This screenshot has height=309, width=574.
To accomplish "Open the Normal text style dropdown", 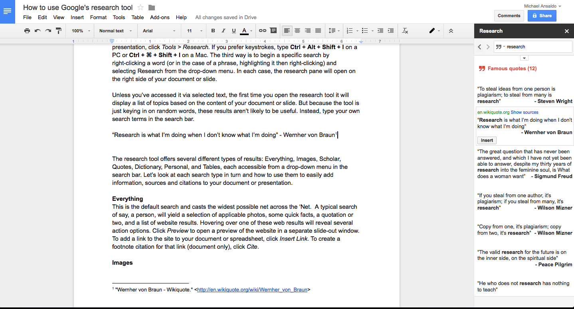I will 115,31.
